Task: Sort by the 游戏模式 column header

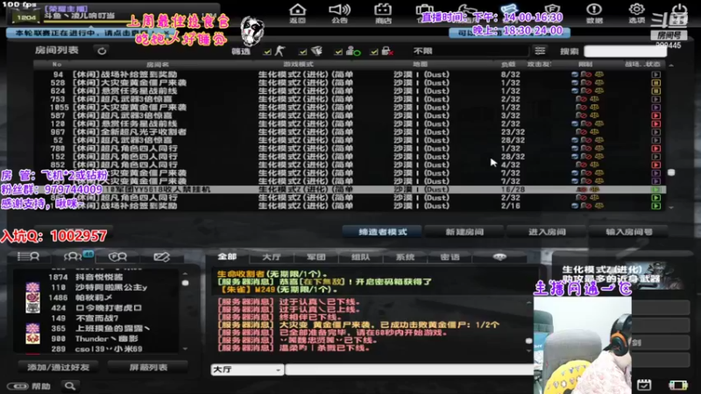Action: [298, 64]
